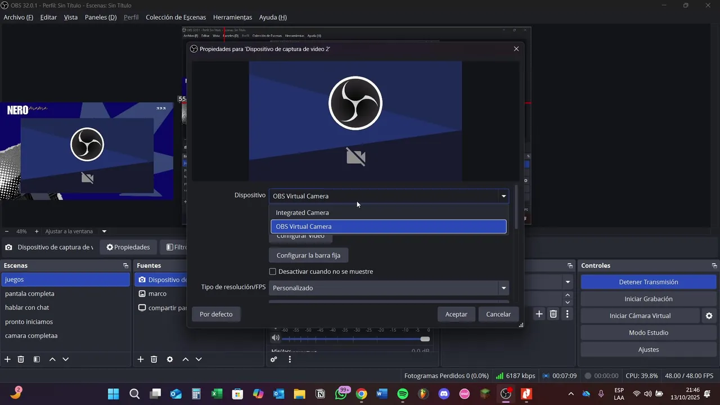The image size is (720, 405).
Task: Click the properties dialog vertical scrollbar
Action: 516,208
